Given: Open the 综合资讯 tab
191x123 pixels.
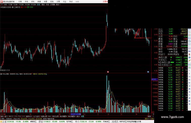Looking at the screenshot, I should 24,119.
